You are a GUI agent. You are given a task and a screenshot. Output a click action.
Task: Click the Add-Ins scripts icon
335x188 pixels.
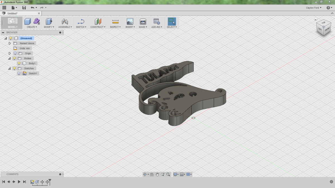pos(157,21)
